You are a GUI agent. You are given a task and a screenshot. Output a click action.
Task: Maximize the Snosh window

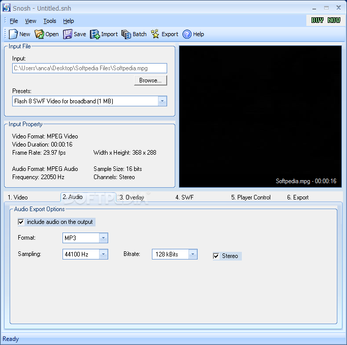click(x=326, y=8)
